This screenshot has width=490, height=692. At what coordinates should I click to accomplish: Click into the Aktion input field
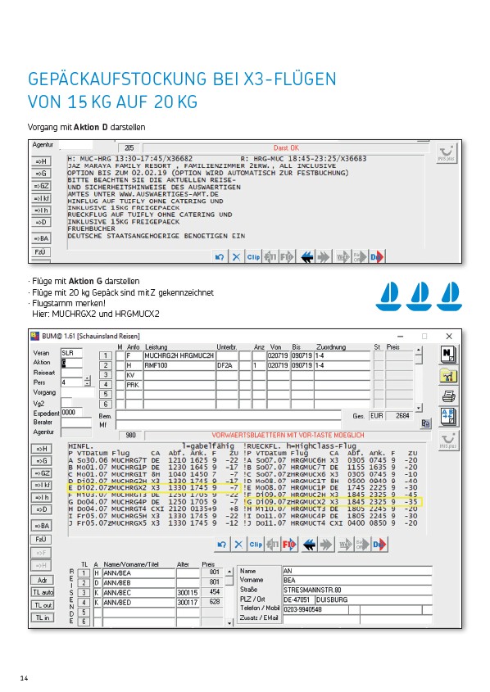point(72,363)
